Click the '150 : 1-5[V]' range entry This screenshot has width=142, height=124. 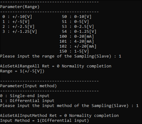(x=74, y=51)
